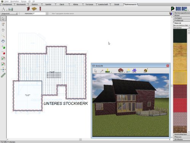This screenshot has width=190, height=143.
Task: Switch to the Dach tab
Action: [x=62, y=4]
